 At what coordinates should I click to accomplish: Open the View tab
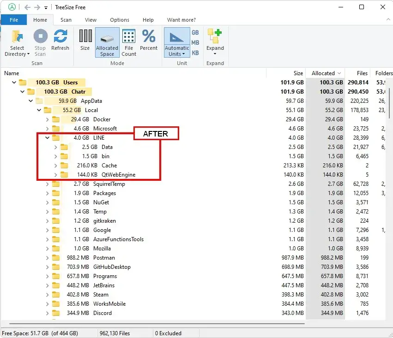tap(91, 20)
